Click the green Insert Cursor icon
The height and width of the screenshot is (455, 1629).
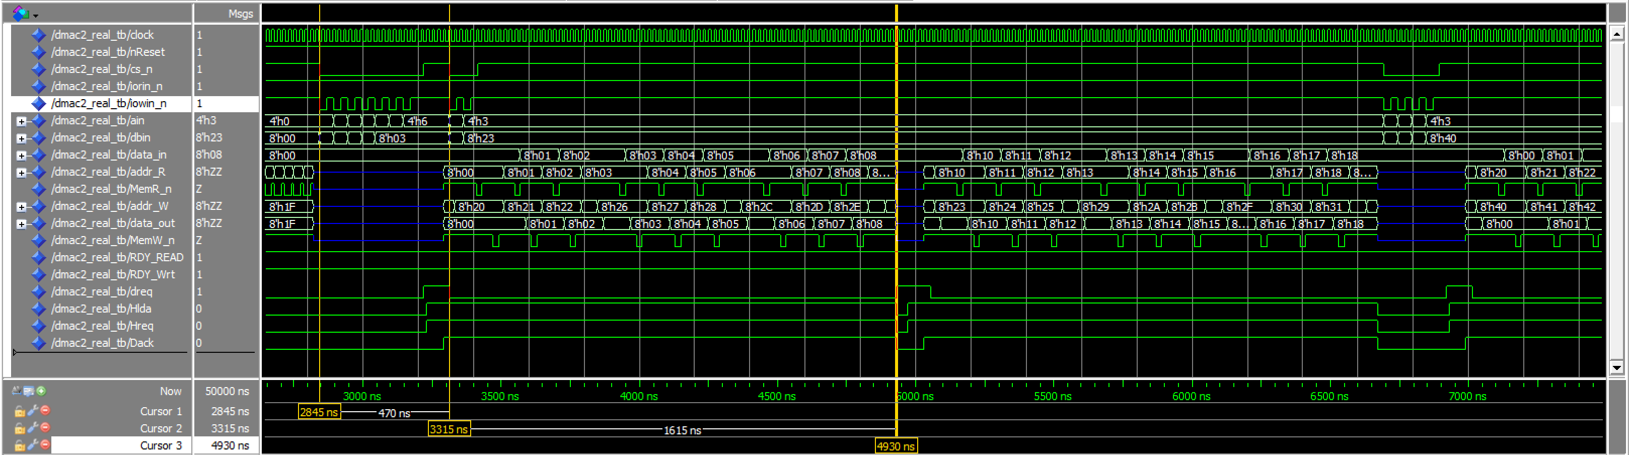point(41,391)
